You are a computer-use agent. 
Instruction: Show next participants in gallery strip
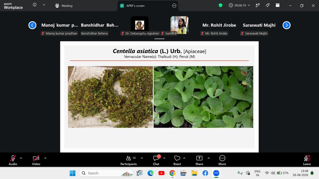coord(287,25)
